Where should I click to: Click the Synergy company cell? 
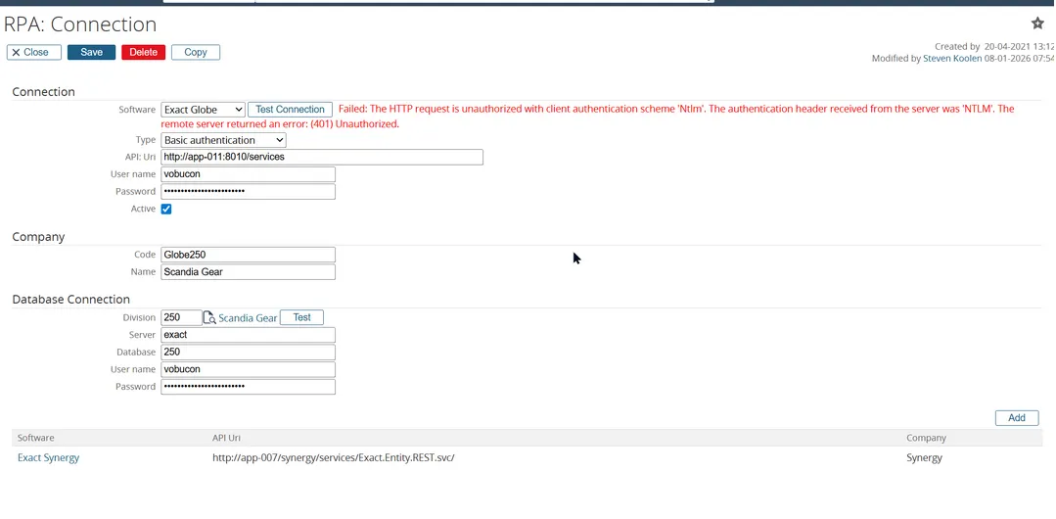pyautogui.click(x=924, y=457)
